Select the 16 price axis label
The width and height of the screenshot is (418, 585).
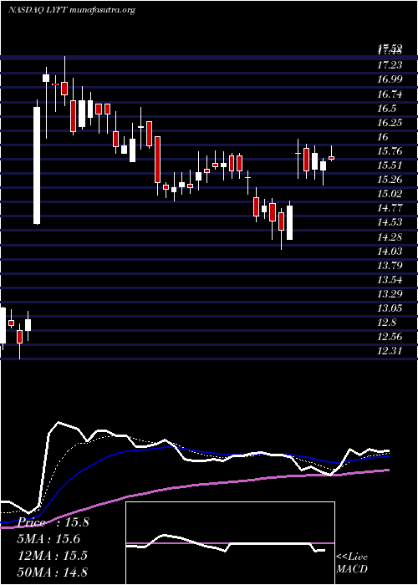coord(383,137)
